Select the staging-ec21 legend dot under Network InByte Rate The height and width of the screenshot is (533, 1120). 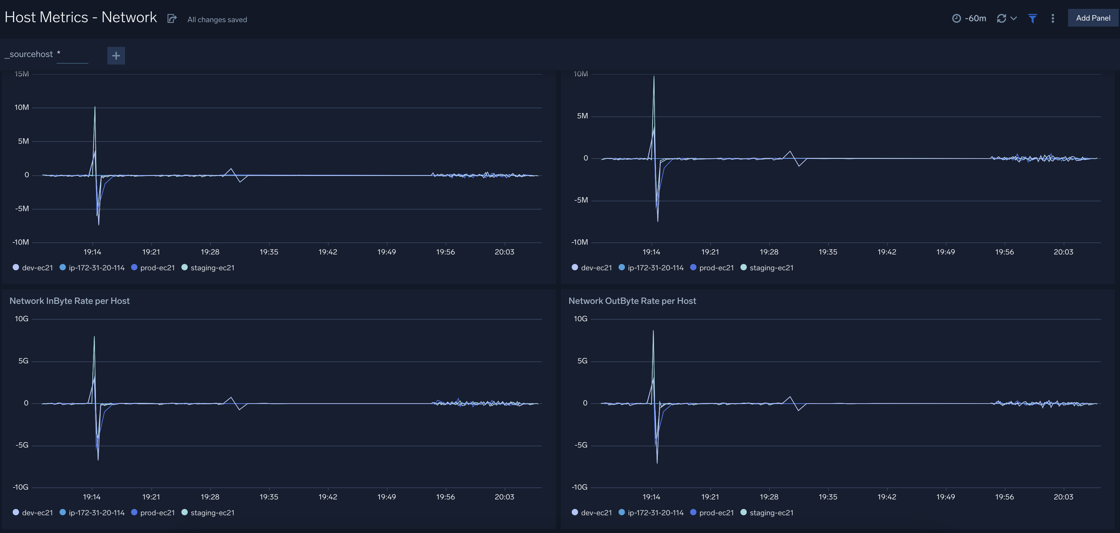coord(185,512)
